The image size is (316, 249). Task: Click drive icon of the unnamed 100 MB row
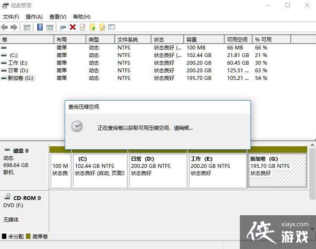(4, 48)
